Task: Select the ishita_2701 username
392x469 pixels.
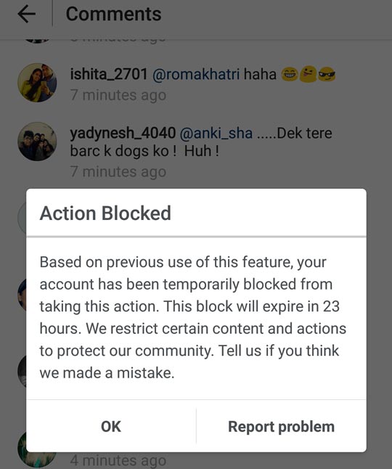Action: (109, 74)
